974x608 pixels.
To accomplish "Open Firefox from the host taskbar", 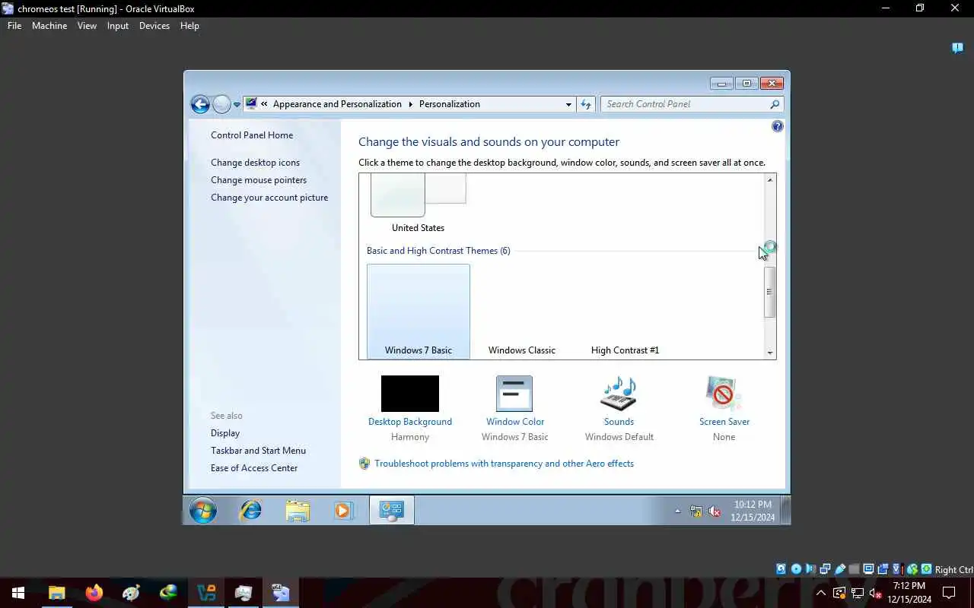I will (x=94, y=592).
